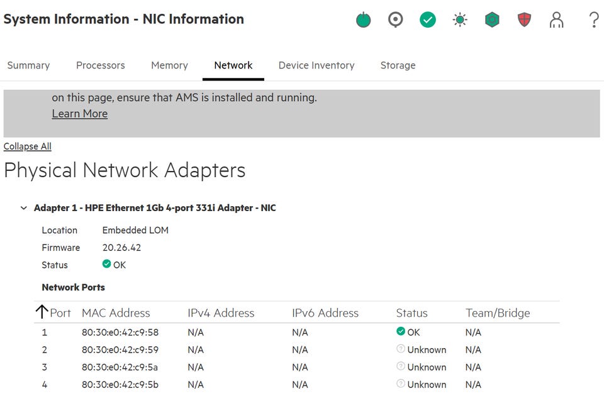Viewport: 604px width, 399px height.
Task: Click the sun-shaped status icon in header
Action: pos(460,20)
